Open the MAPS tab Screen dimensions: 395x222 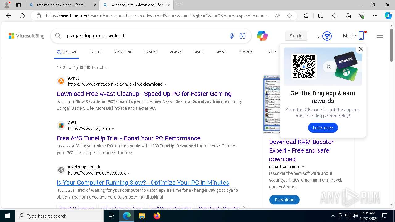pos(198,52)
